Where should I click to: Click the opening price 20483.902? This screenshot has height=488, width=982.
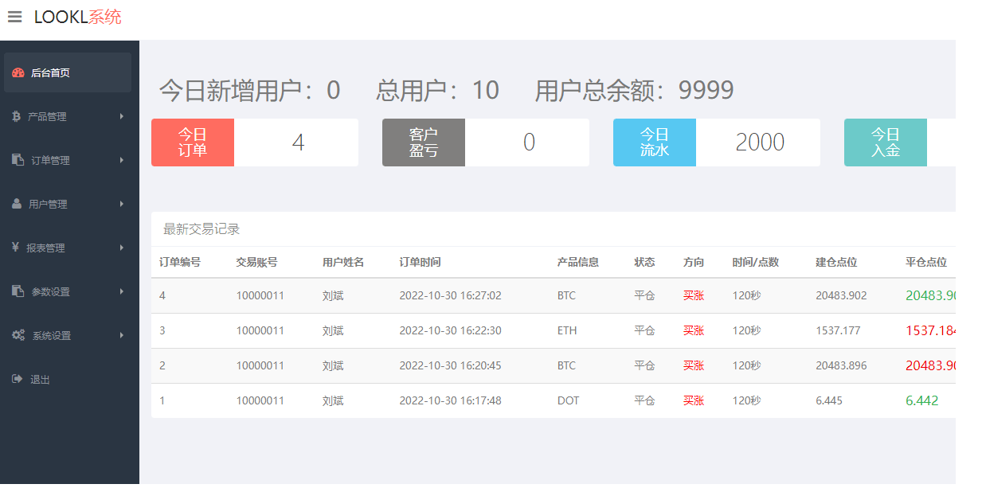(x=841, y=295)
